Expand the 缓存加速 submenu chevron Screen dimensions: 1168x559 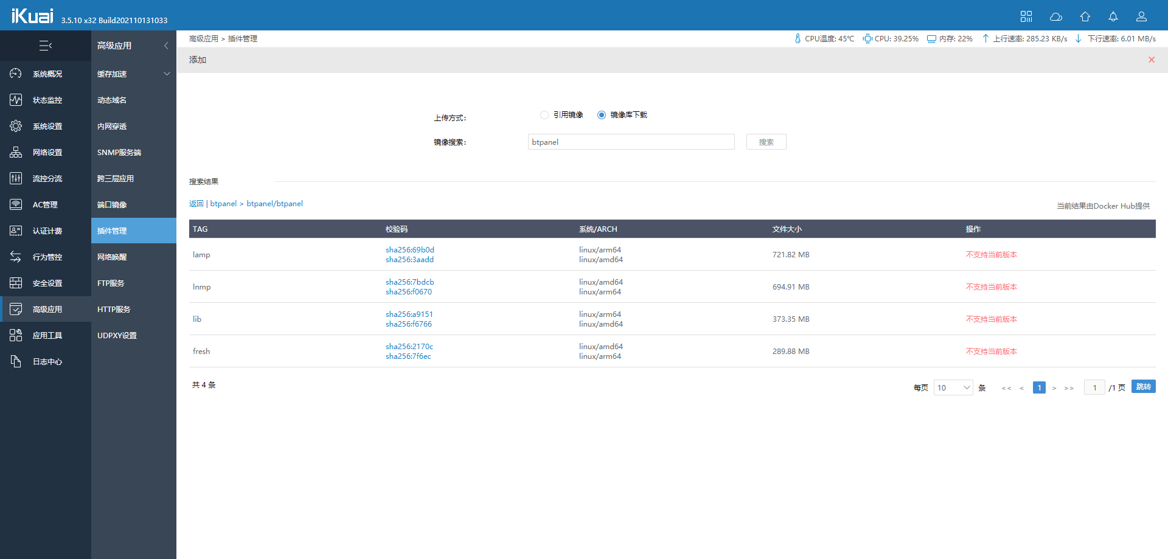pyautogui.click(x=167, y=74)
